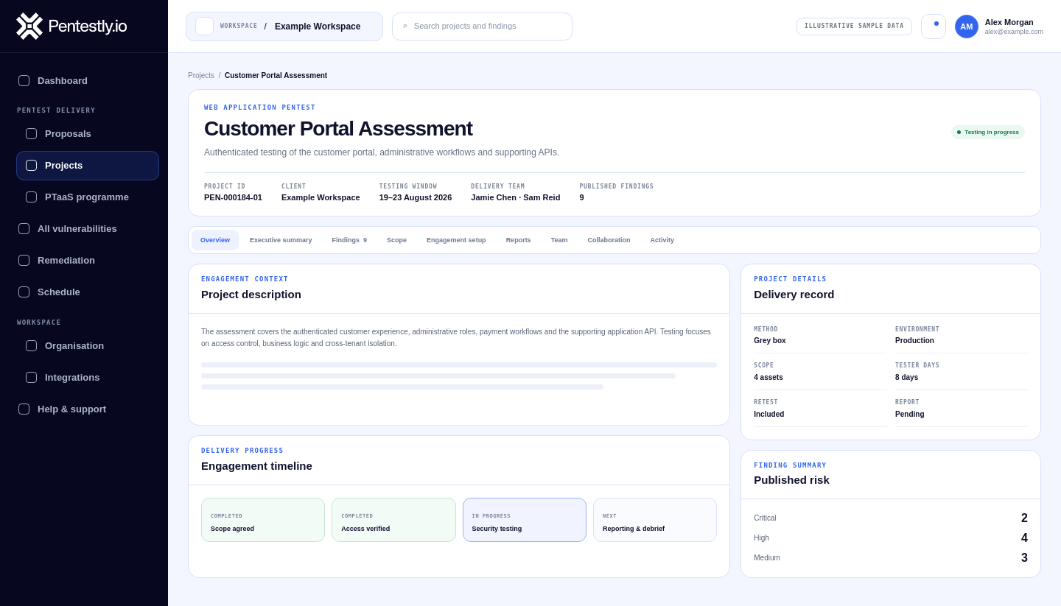Click the Remediation sidebar icon
The width and height of the screenshot is (1061, 606).
click(24, 261)
